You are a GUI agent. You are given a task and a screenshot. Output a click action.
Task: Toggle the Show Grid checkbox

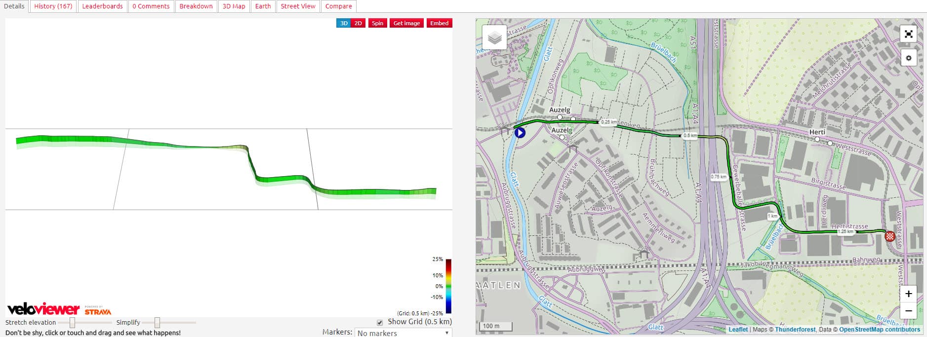coord(380,323)
